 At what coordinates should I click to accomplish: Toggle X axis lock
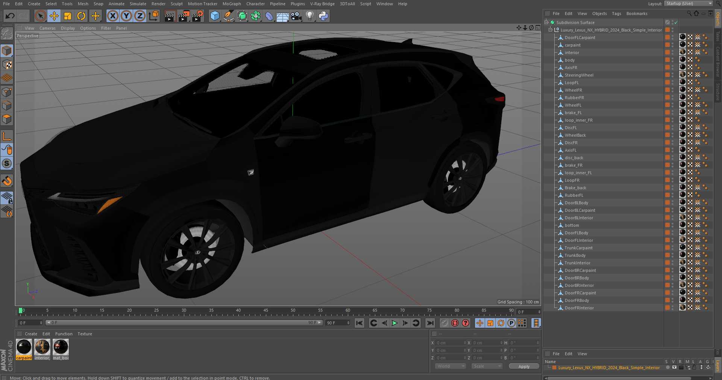(x=112, y=16)
